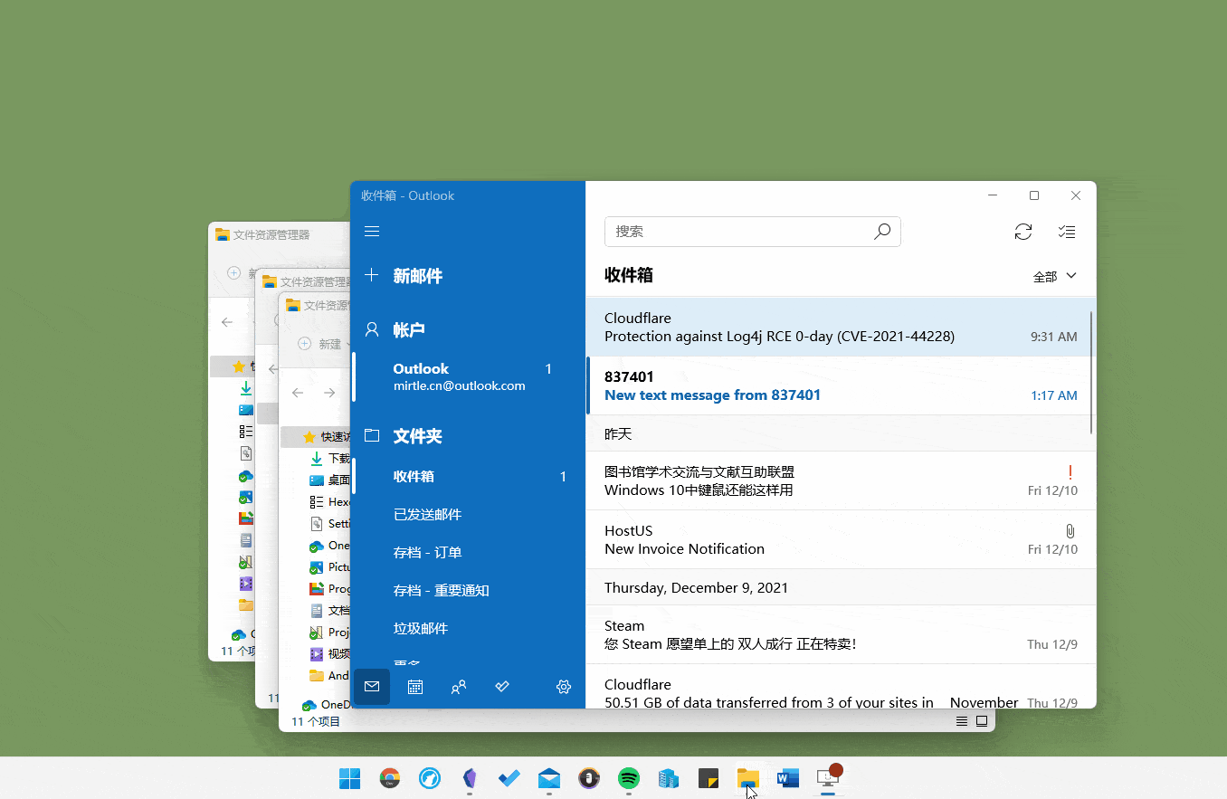Viewport: 1227px width, 799px height.
Task: Open Microsoft To Do on taskbar
Action: 509,778
